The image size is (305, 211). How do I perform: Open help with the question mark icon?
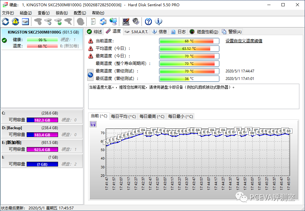(148, 22)
